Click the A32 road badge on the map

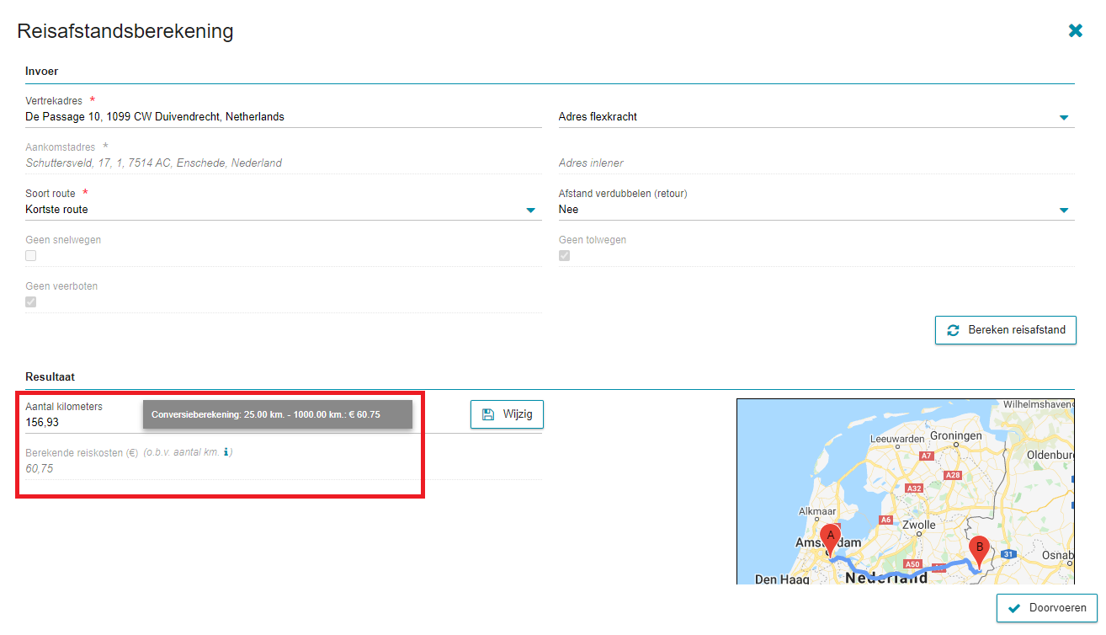coord(912,488)
